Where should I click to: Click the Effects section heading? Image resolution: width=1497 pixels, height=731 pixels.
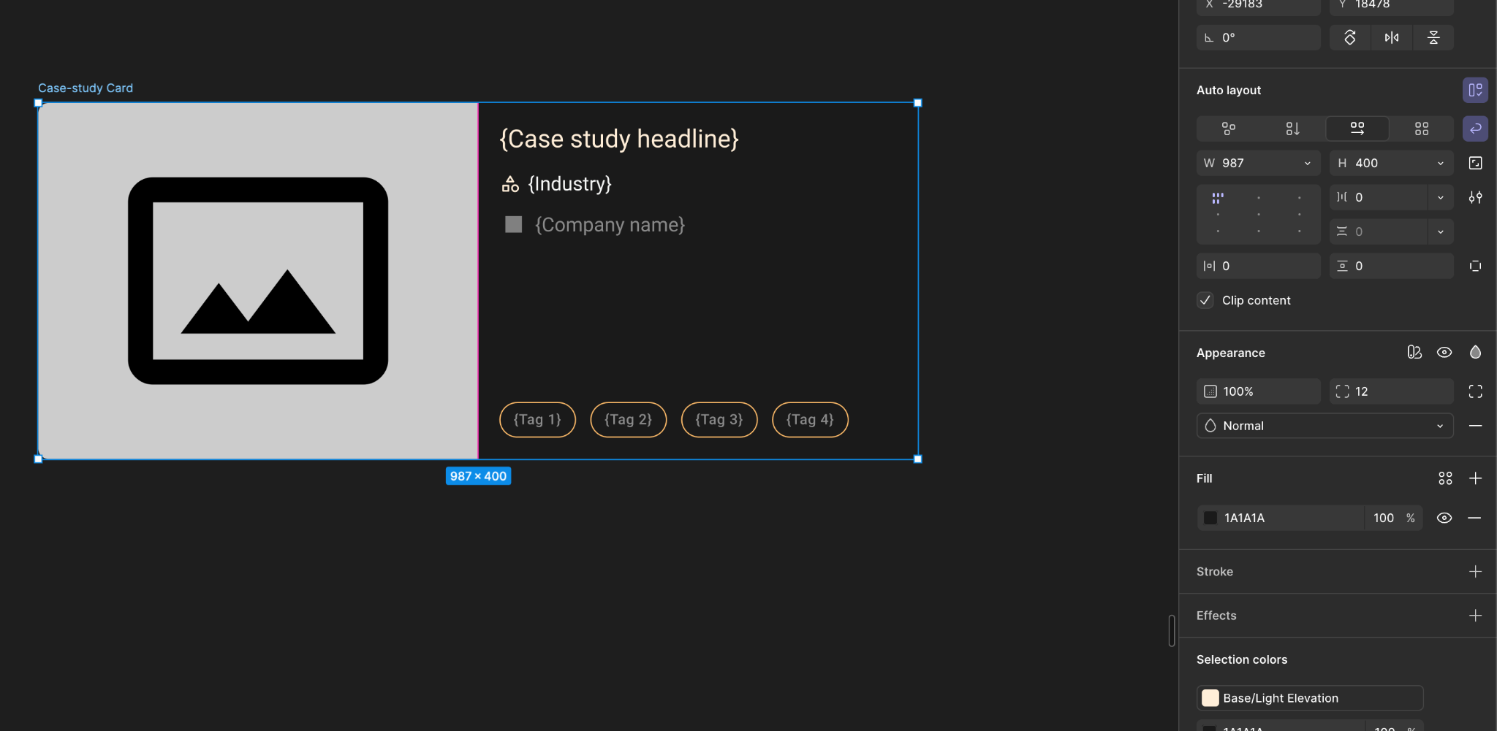point(1216,616)
